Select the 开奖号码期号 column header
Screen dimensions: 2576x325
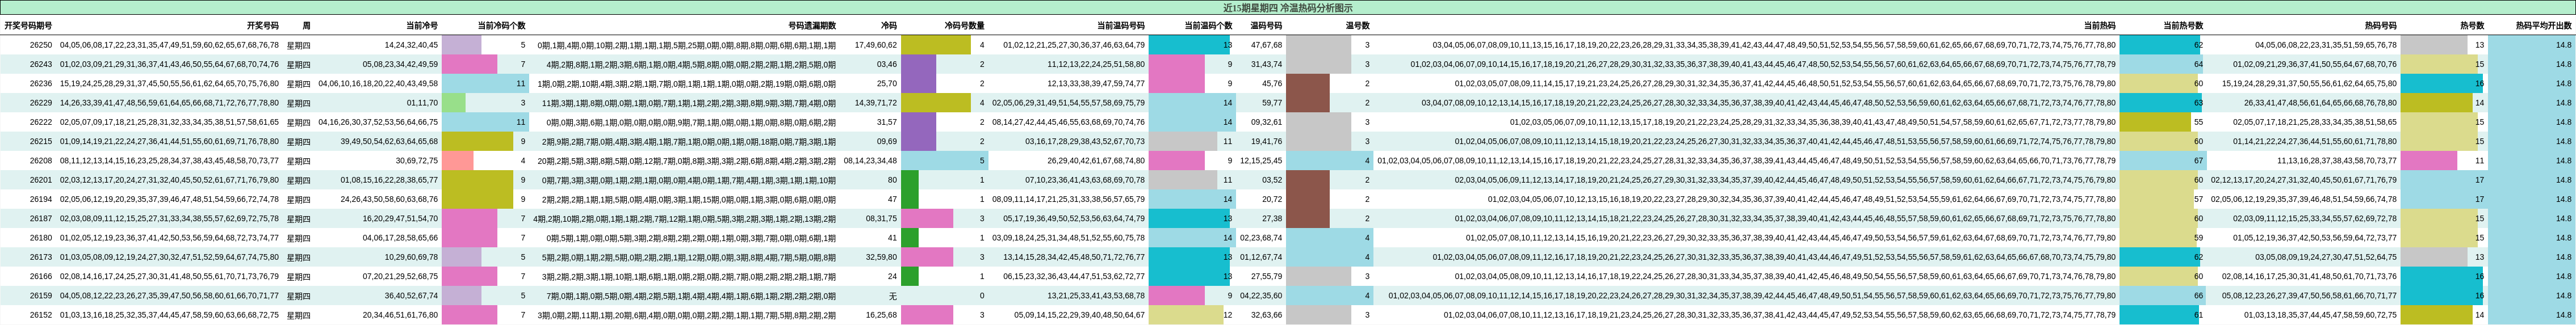pyautogui.click(x=28, y=25)
